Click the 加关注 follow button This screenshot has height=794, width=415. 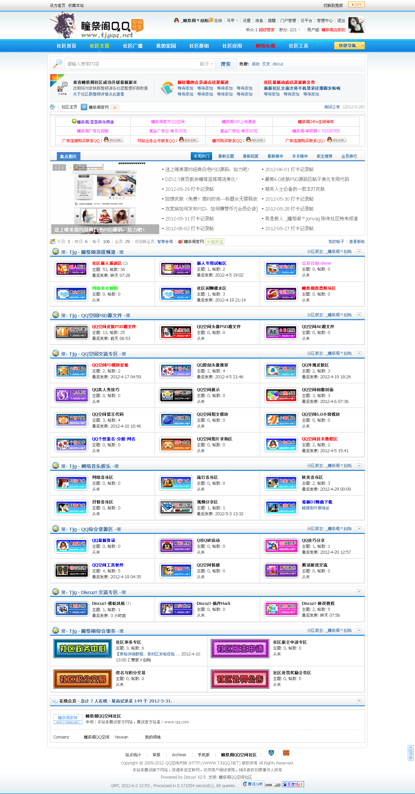[215, 242]
